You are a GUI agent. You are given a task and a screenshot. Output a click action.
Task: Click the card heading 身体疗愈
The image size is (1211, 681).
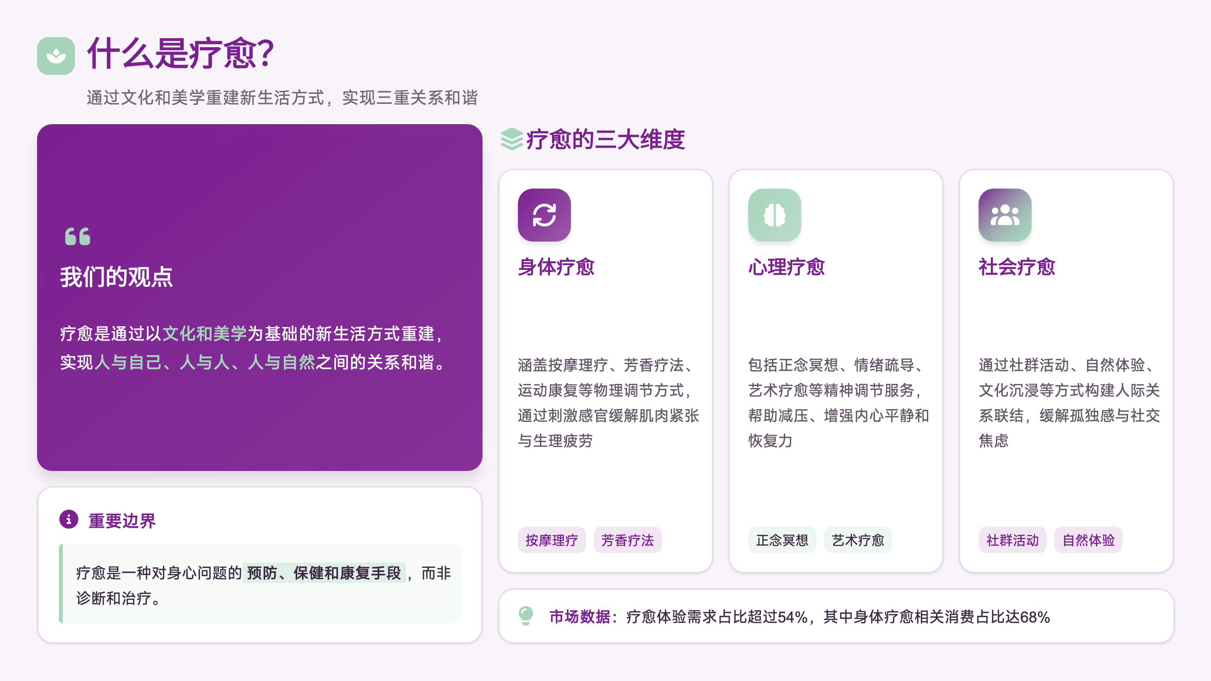click(x=556, y=267)
